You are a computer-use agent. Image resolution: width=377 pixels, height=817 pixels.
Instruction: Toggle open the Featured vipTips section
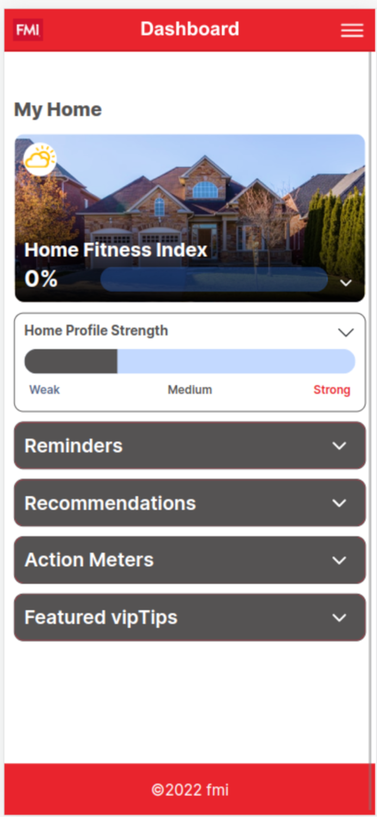click(189, 617)
